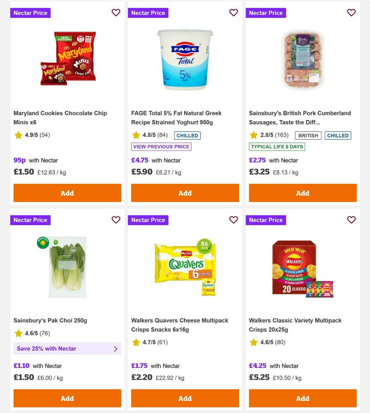Select the star rating icon on Maryland Cookies
Image resolution: width=370 pixels, height=413 pixels.
point(18,135)
